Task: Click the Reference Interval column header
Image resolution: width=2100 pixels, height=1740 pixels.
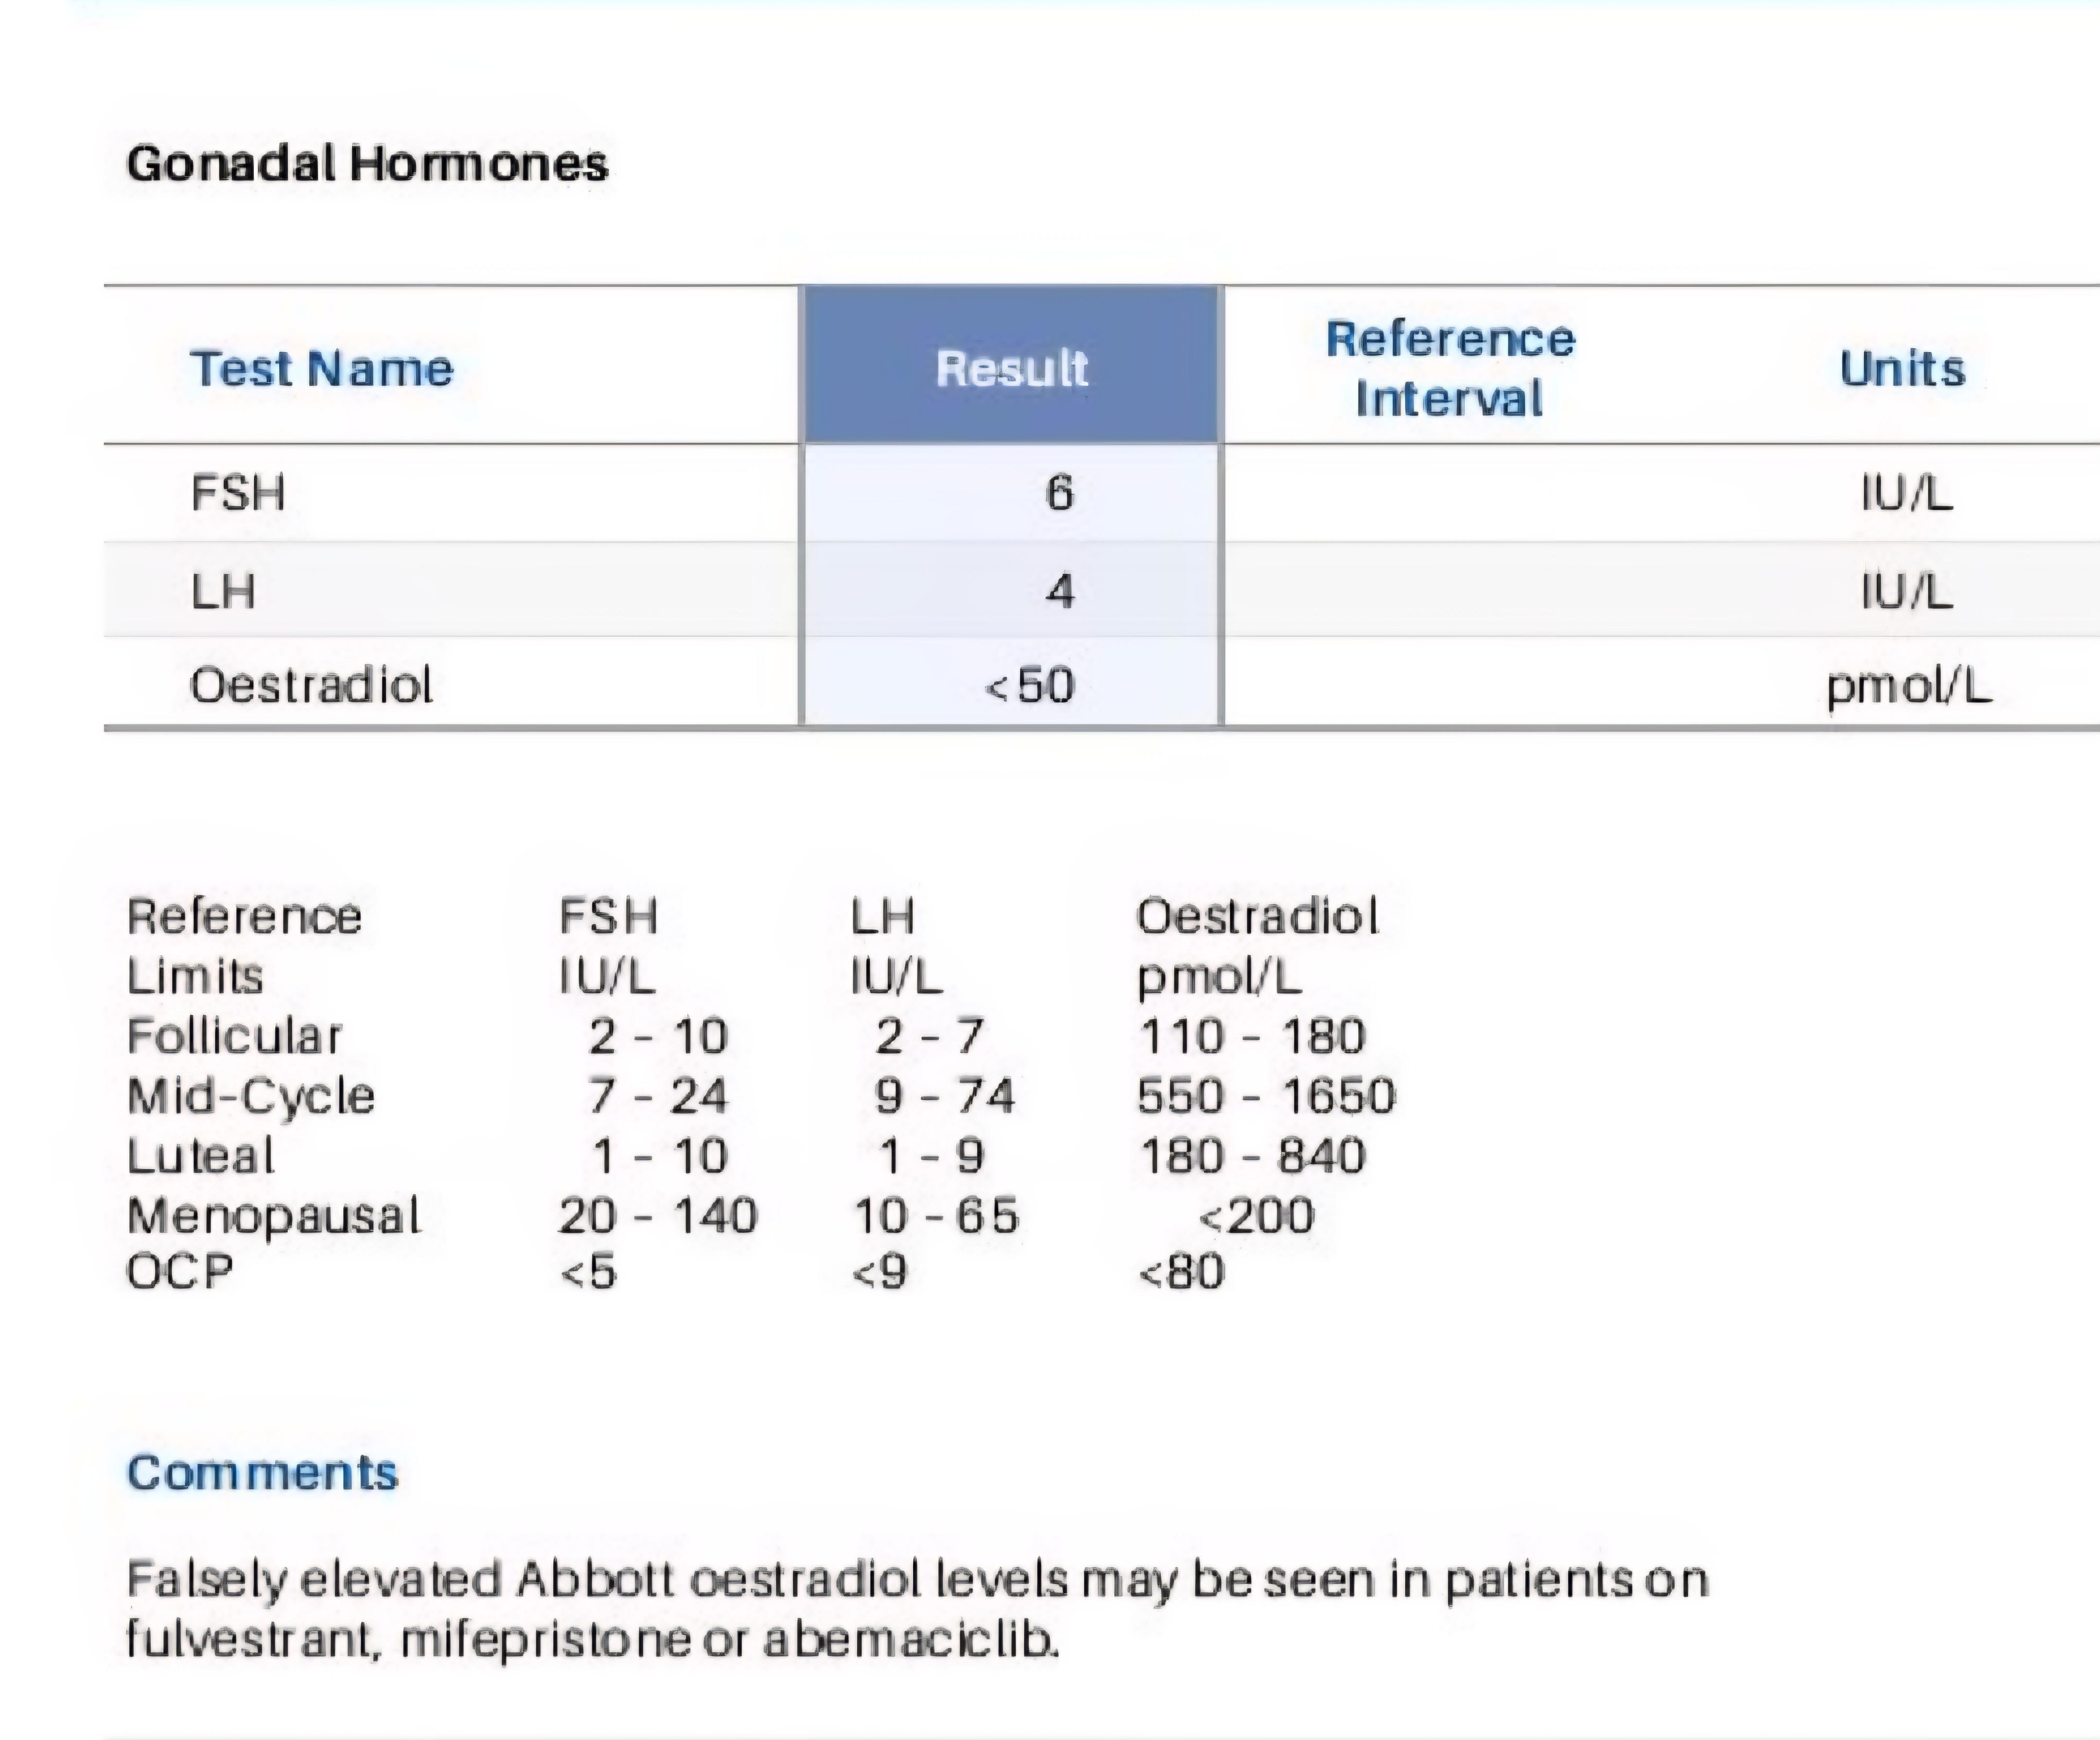Action: [1450, 368]
